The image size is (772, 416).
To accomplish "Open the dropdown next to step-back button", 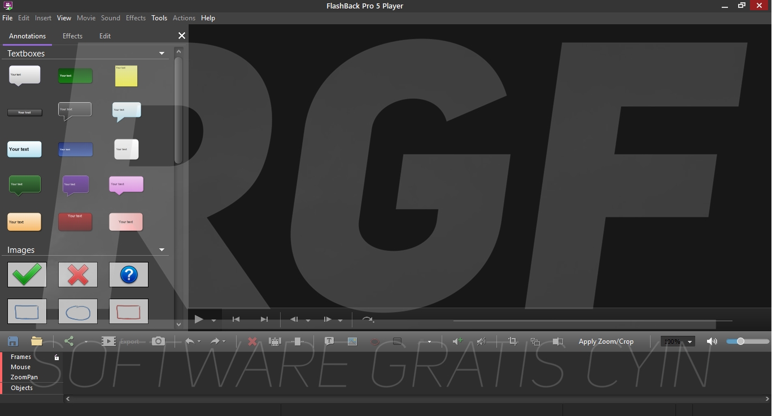I will [x=308, y=320].
